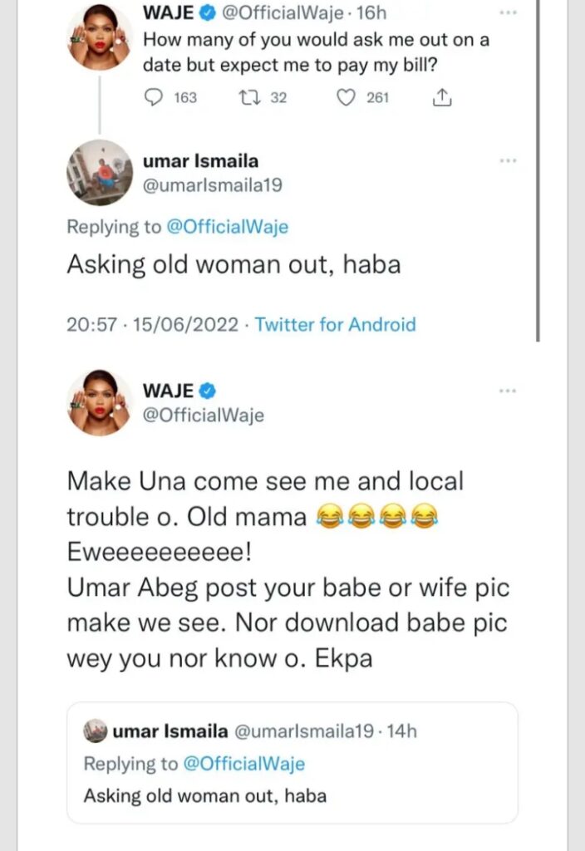Open umar Ismaila's profile picture in the reply
Image resolution: width=585 pixels, height=851 pixels.
pyautogui.click(x=100, y=172)
